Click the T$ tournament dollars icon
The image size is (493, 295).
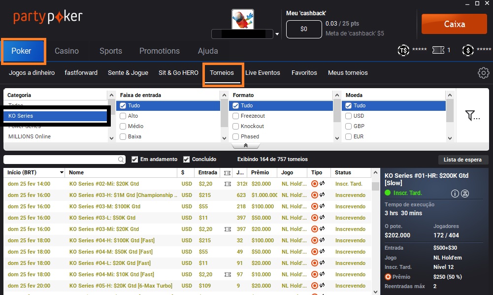403,50
